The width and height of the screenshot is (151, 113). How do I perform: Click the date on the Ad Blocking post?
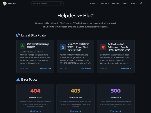104,68
